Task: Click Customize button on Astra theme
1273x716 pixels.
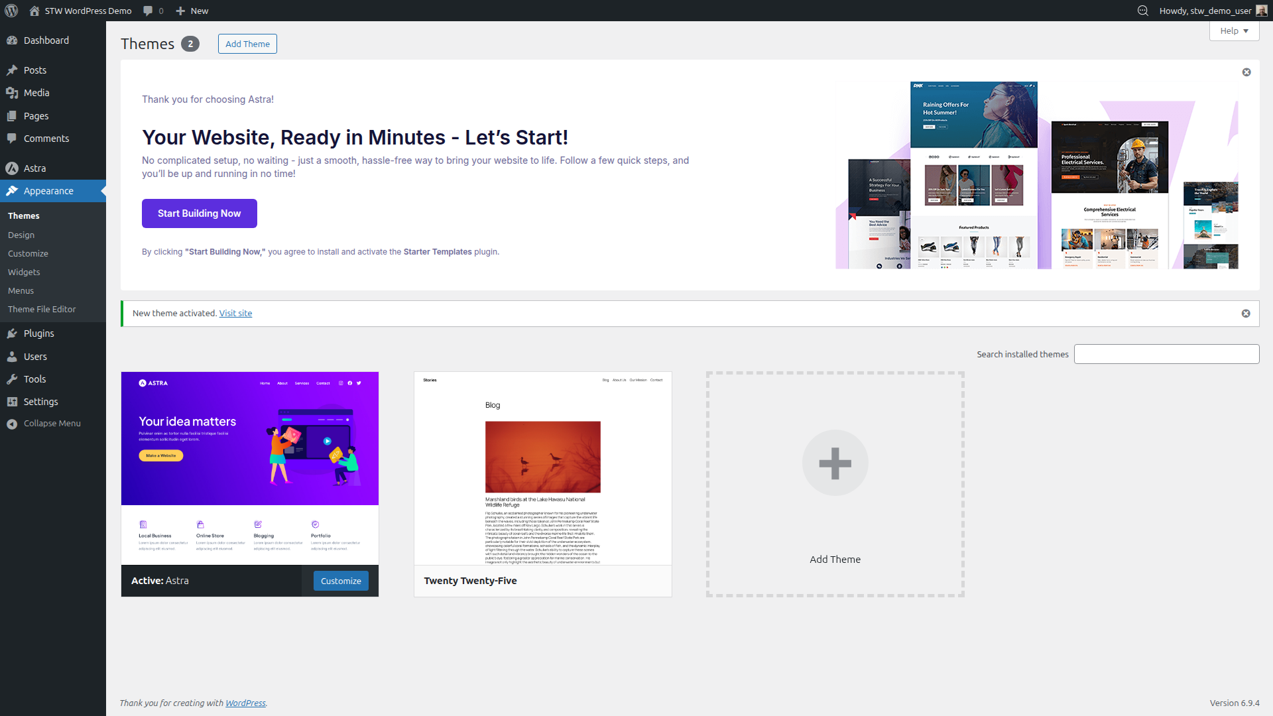Action: tap(341, 581)
